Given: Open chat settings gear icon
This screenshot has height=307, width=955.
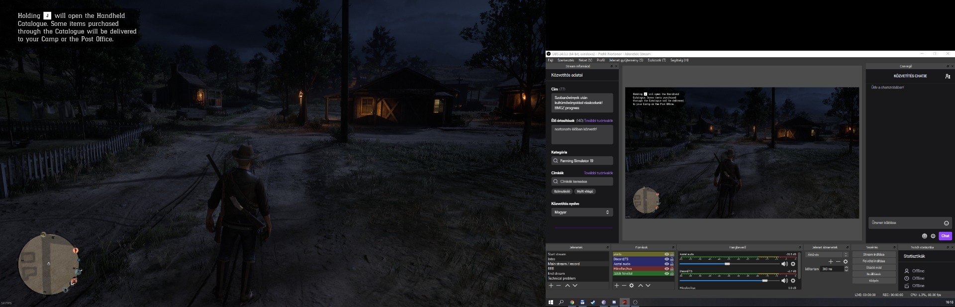Looking at the screenshot, I should [933, 236].
